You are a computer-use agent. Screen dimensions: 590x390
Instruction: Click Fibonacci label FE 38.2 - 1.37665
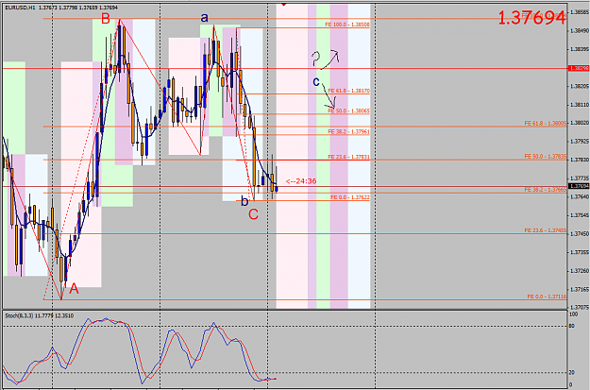point(546,190)
